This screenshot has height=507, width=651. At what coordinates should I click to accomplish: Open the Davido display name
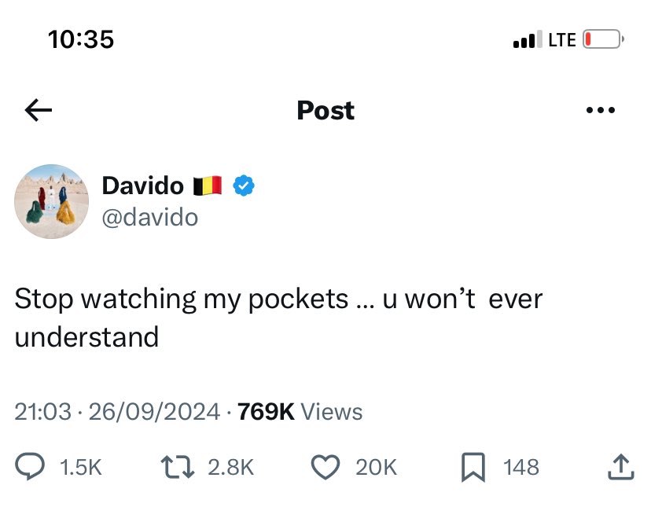(143, 186)
